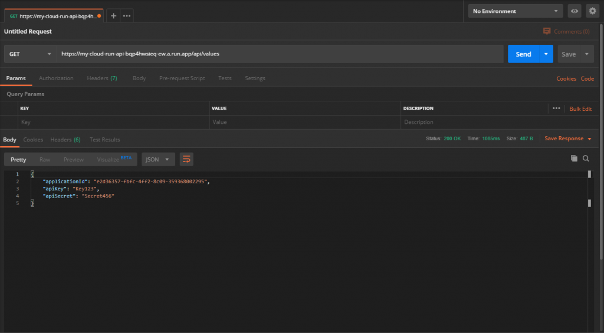Screen dimensions: 604x333
Task: Open the request Body tab
Action: [139, 78]
